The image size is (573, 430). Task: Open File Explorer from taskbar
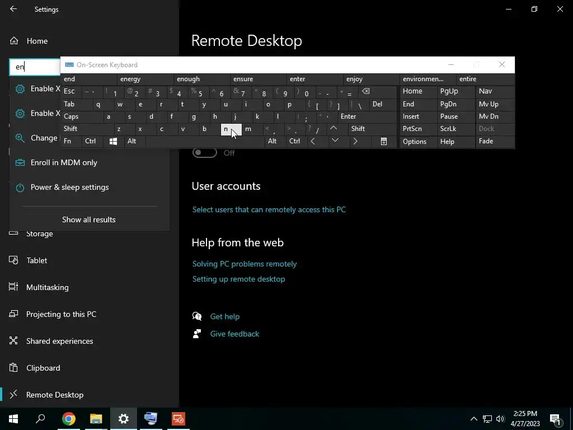pyautogui.click(x=96, y=419)
